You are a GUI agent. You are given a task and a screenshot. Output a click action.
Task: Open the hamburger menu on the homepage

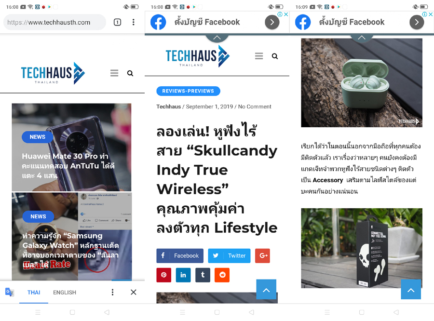tap(114, 73)
